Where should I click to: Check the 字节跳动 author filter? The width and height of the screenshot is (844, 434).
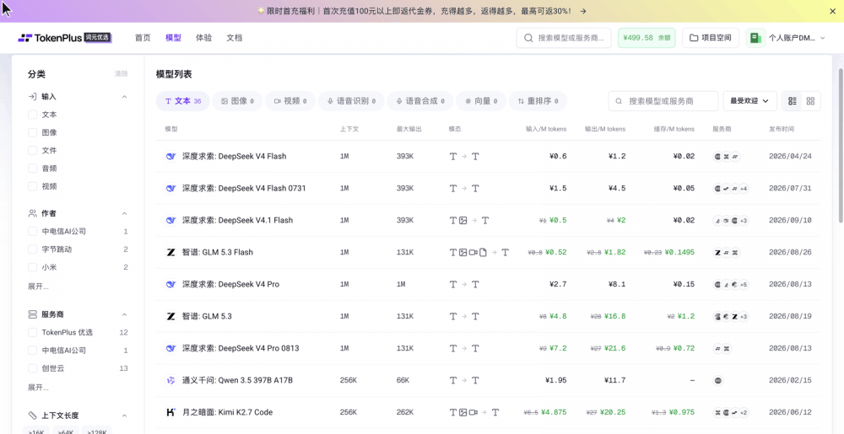[x=32, y=249]
